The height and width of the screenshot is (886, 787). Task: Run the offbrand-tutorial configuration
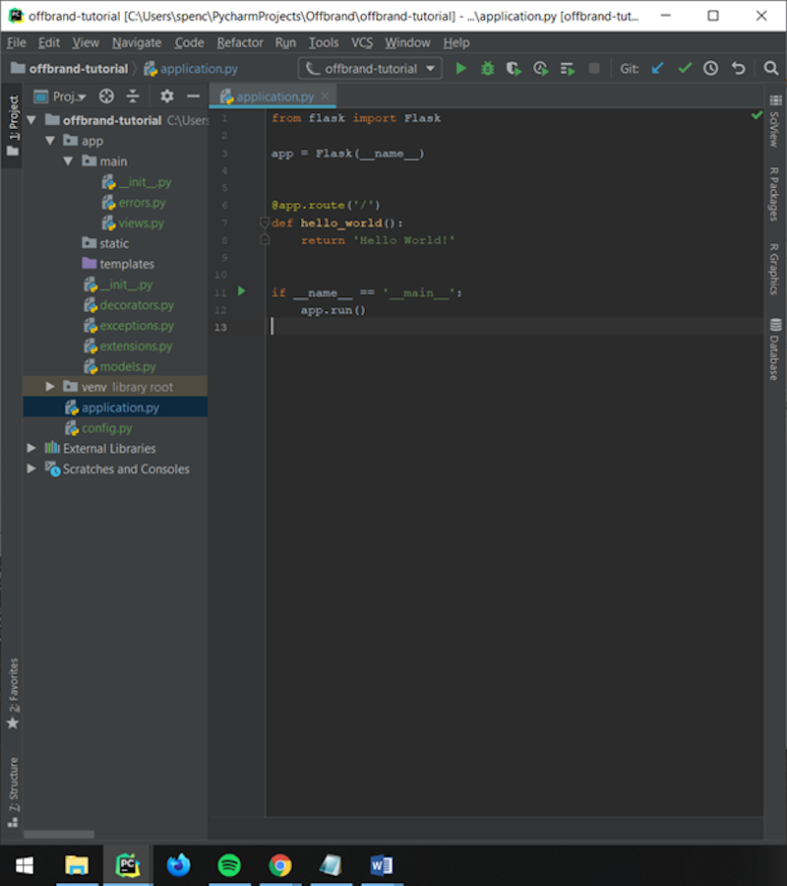pos(461,68)
